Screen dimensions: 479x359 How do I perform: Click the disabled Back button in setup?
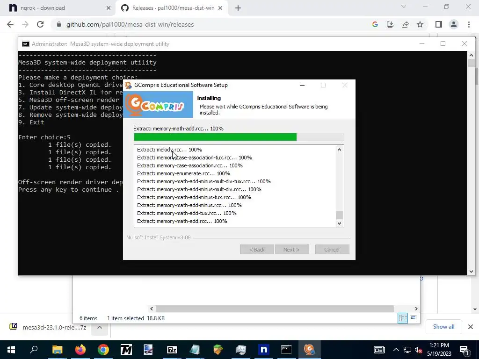(257, 250)
